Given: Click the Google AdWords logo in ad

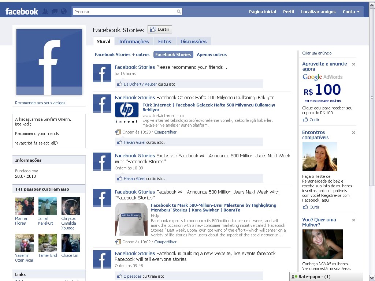Looking at the screenshot, I should [322, 77].
